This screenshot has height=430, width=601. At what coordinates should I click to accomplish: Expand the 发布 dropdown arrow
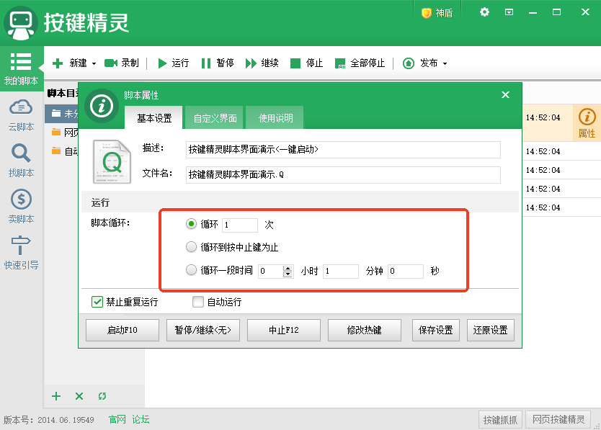coord(445,63)
